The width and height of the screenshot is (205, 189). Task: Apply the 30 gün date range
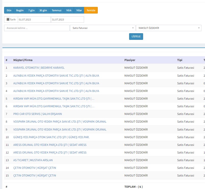[43, 10]
